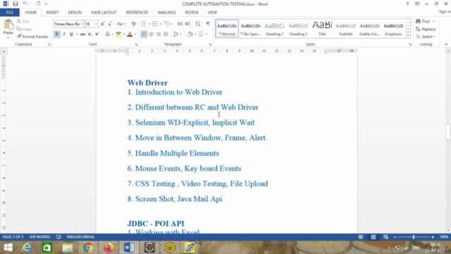Align paragraph text to the right
Viewport: 451px width, 254px height.
(x=158, y=35)
